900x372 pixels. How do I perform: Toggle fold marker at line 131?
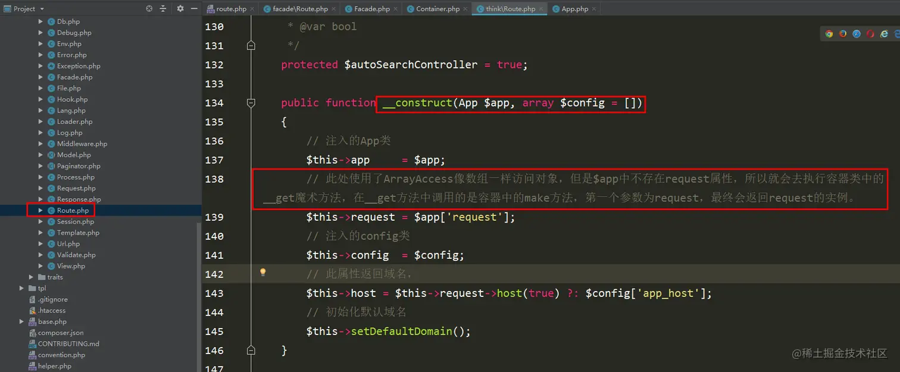pos(251,45)
